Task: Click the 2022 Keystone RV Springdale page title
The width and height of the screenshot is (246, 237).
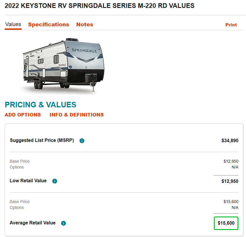Action: pos(99,6)
